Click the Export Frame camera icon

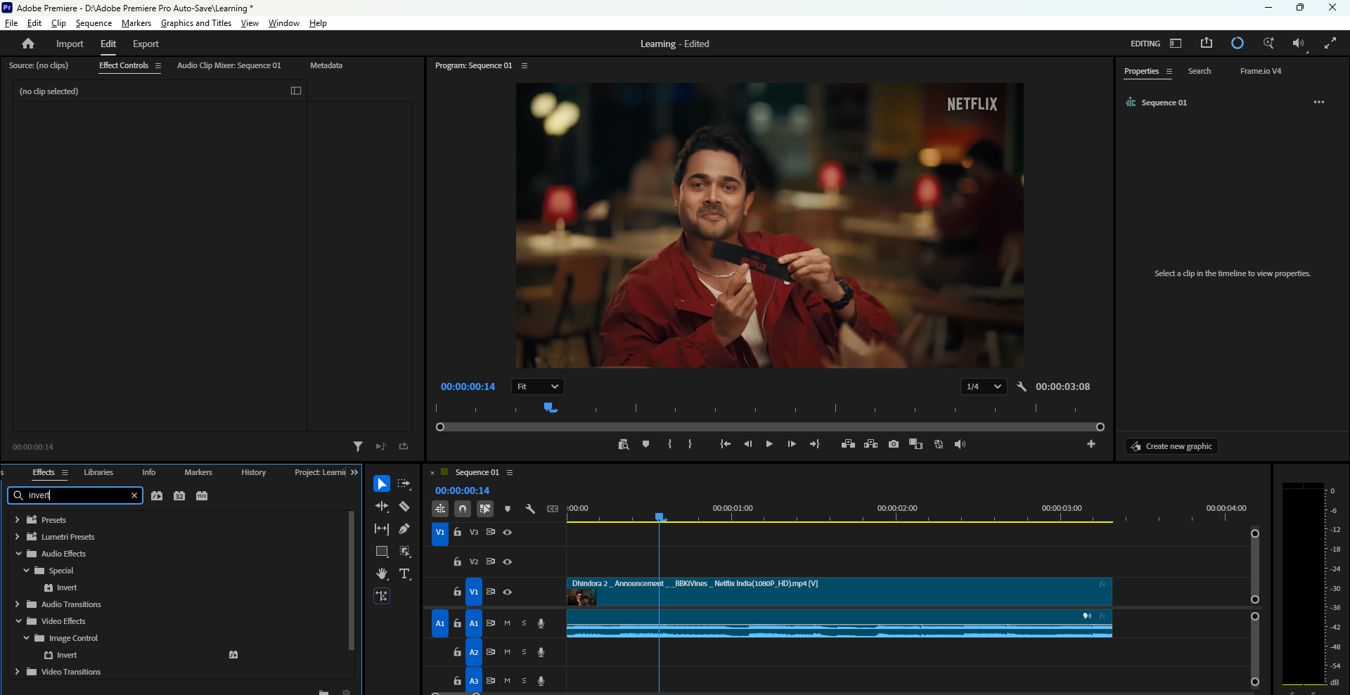click(x=893, y=444)
